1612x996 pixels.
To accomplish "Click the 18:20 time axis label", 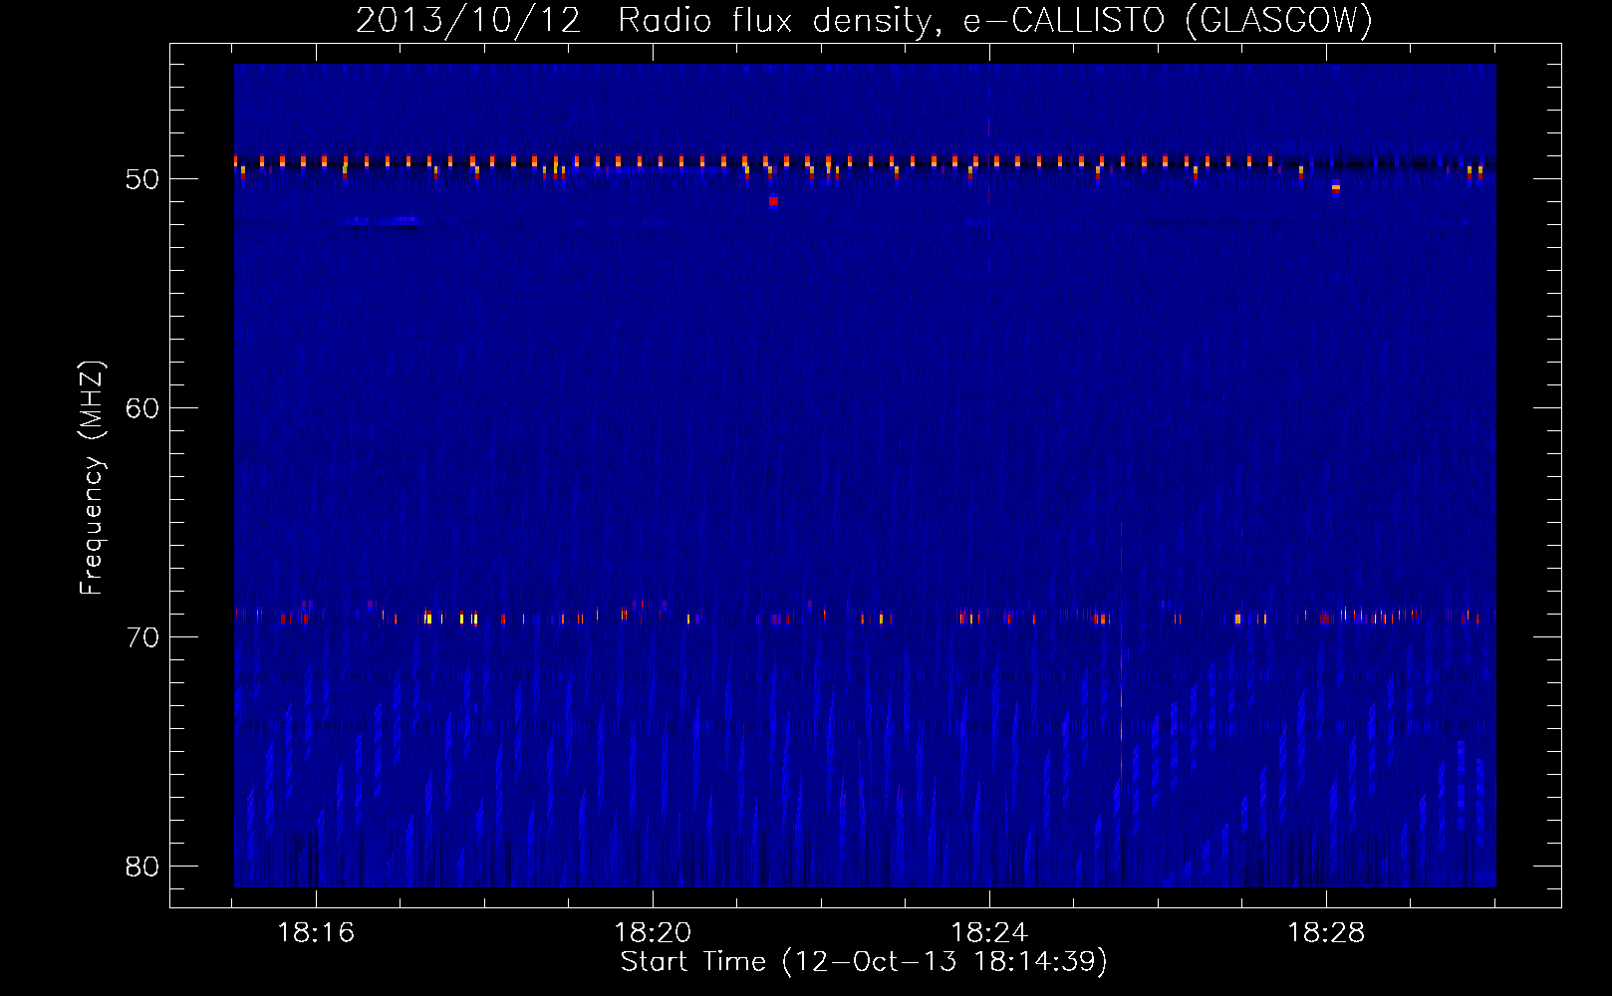I will (x=653, y=933).
